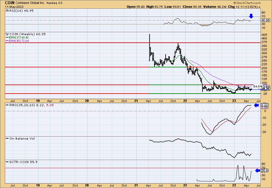Image resolution: width=272 pixels, height=188 pixels.
Task: Click the 200 level on price axis
Action: point(264,68)
